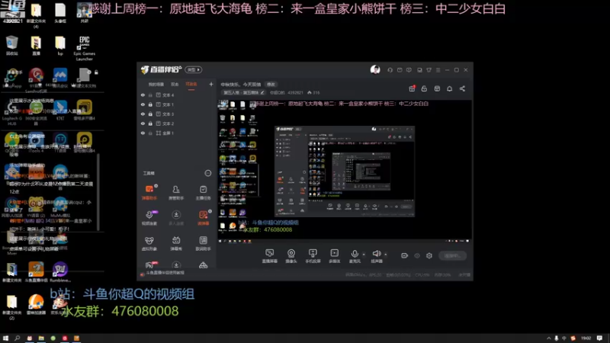Switch to the second scene tab
Image resolution: width=610 pixels, height=343 pixels.
click(175, 85)
